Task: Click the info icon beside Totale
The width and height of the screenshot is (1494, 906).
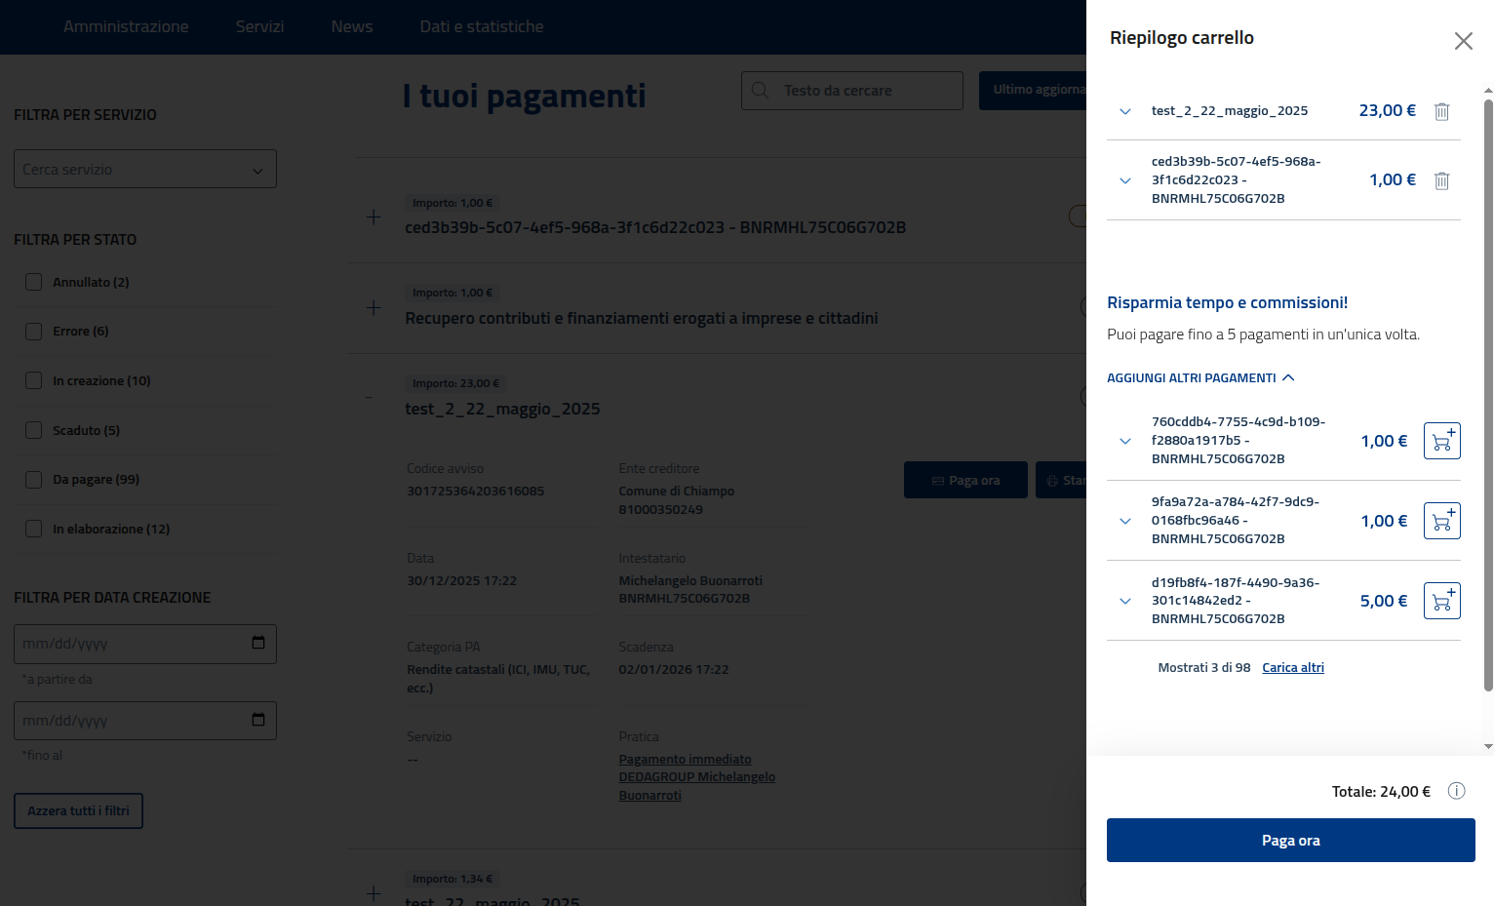Action: click(1456, 791)
